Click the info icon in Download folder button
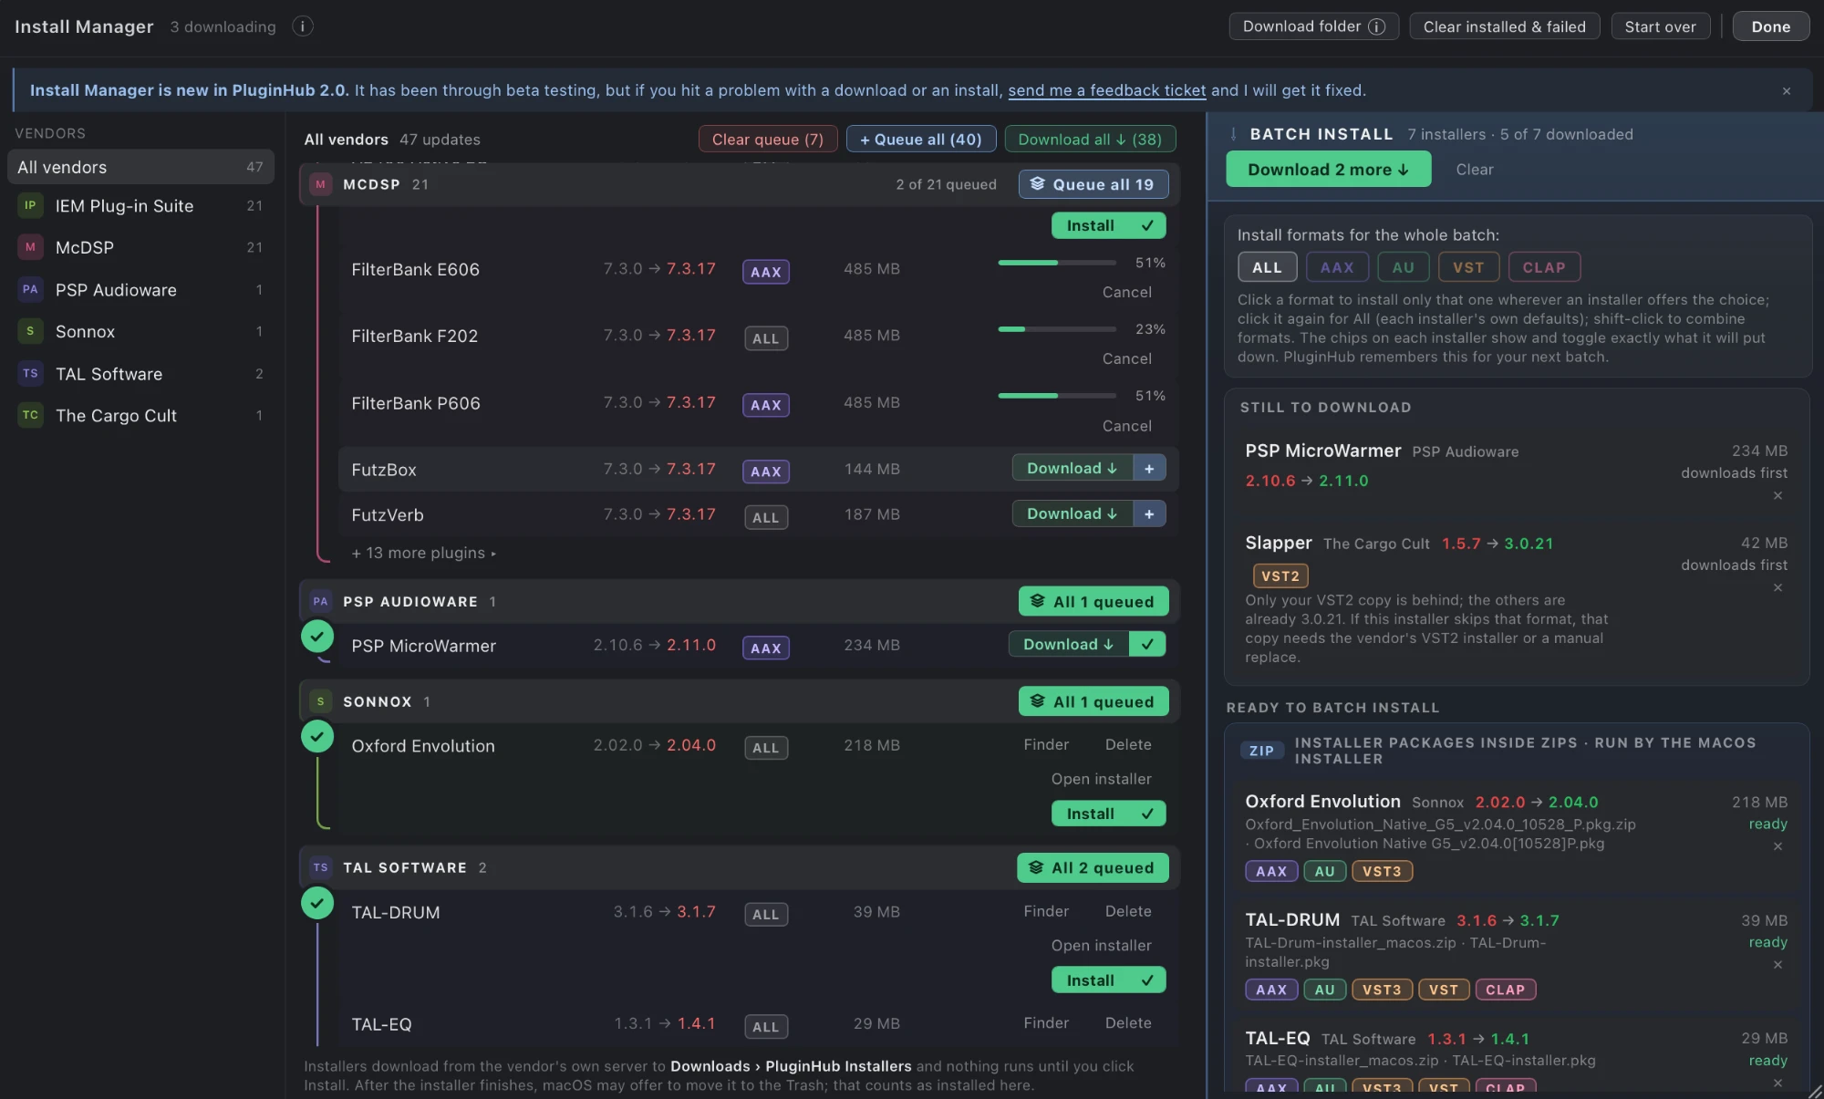Image resolution: width=1824 pixels, height=1099 pixels. [x=1377, y=26]
